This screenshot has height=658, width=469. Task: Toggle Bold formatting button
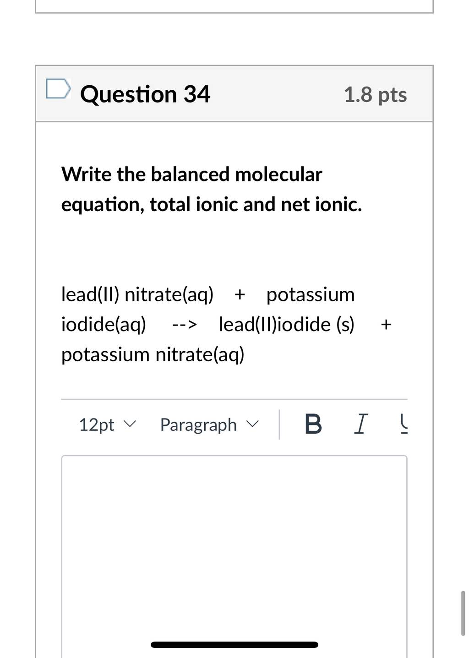(313, 424)
